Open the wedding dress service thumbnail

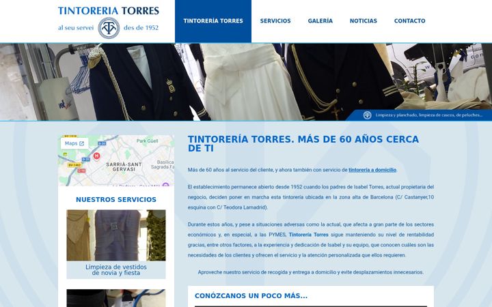click(x=116, y=235)
